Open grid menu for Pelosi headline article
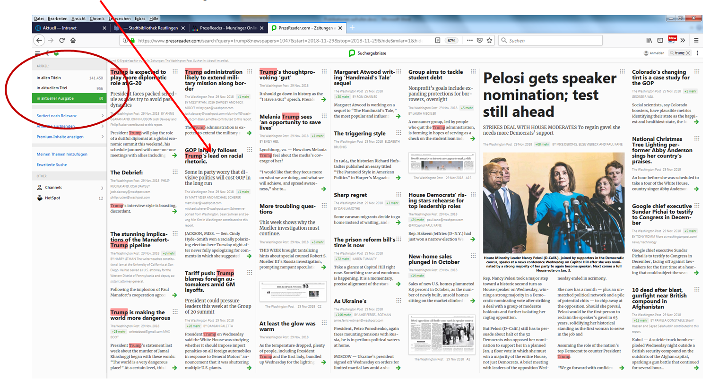 622,72
